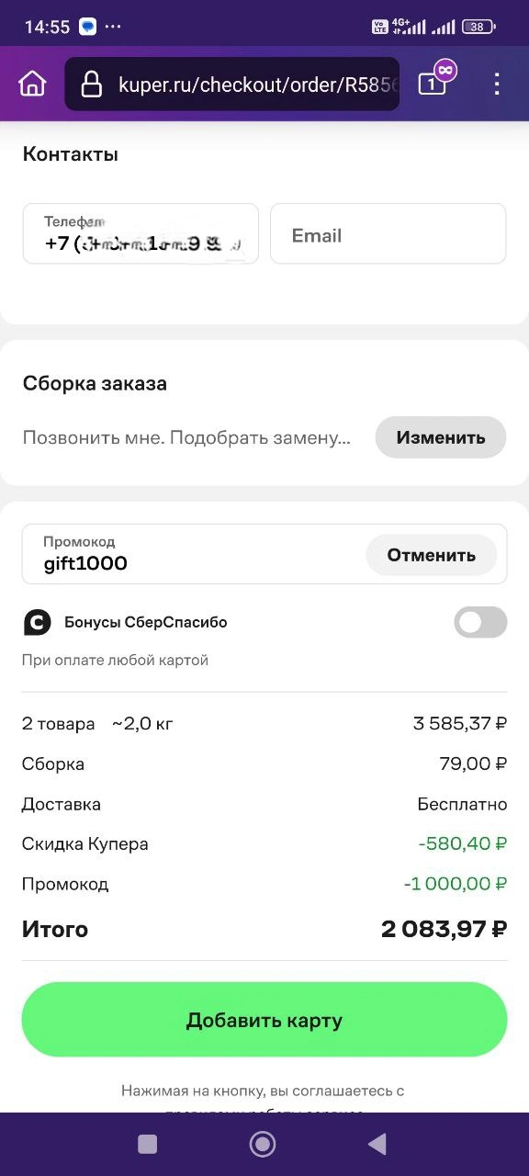
Task: Enable the Бонусы СберСпасибо switch
Action: (x=480, y=622)
